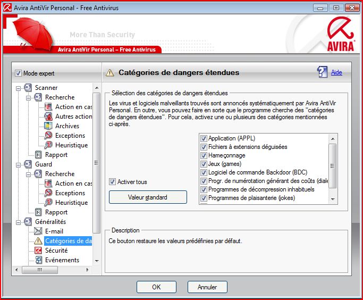Click category list scroll up arrow

333,139
